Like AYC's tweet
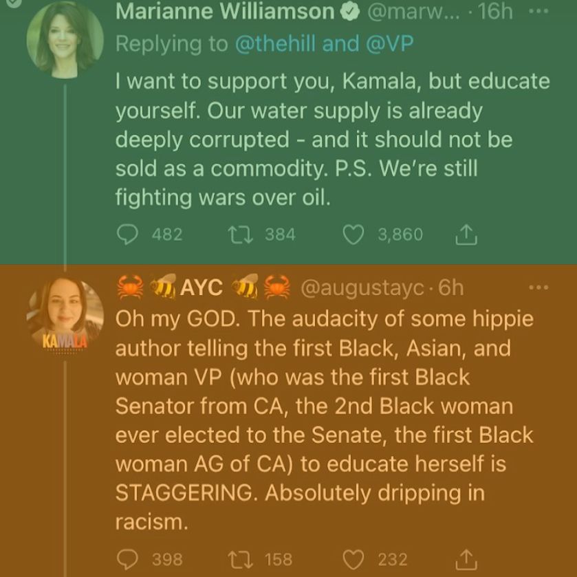This screenshot has height=577, width=577. pyautogui.click(x=353, y=559)
